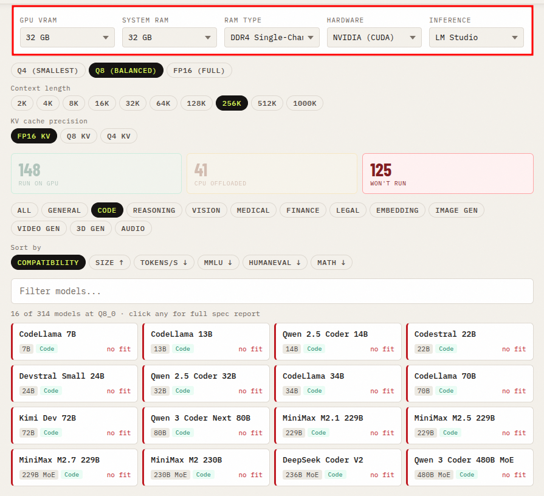Set context length to 16K

click(x=102, y=103)
